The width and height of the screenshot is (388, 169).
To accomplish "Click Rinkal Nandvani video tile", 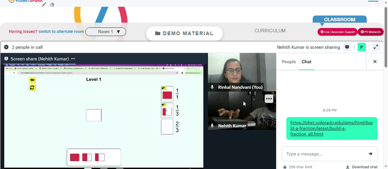I will tap(242, 72).
